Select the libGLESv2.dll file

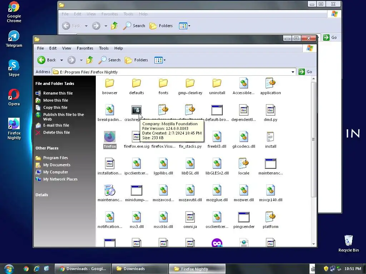217,167
